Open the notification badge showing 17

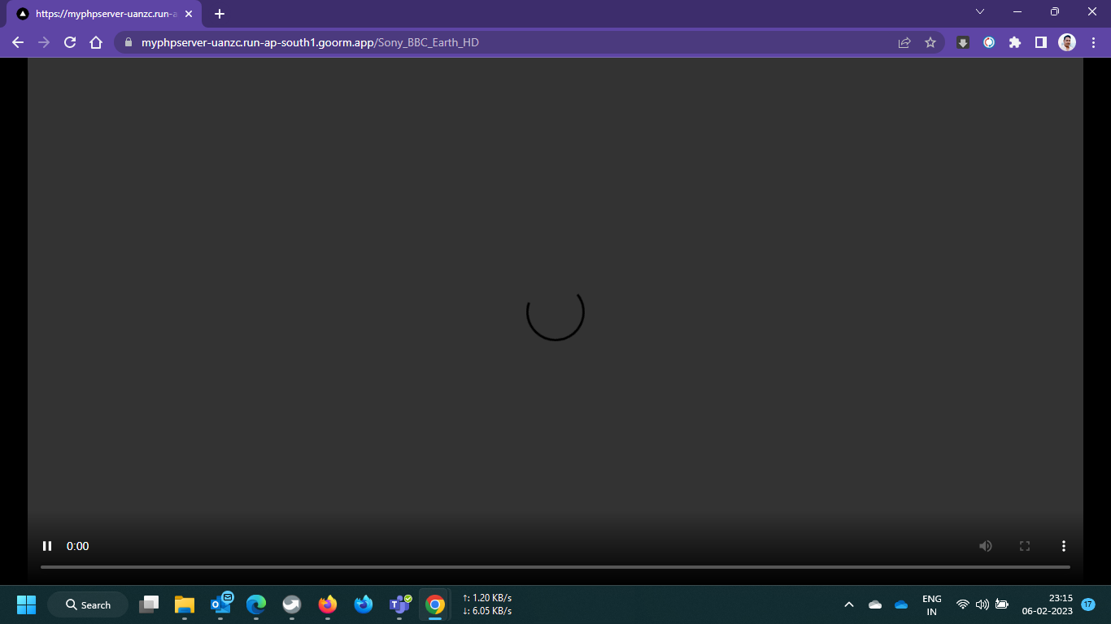point(1088,604)
